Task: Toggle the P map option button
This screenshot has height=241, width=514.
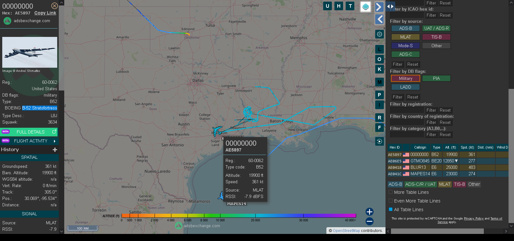Action: 379,95
